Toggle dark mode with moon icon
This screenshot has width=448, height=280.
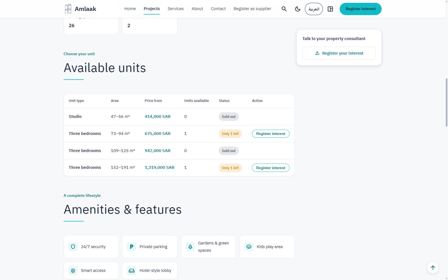(298, 9)
